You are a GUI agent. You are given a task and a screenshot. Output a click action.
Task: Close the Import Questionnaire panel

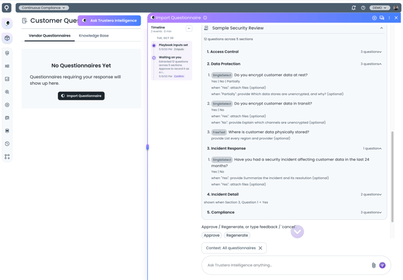point(396,17)
